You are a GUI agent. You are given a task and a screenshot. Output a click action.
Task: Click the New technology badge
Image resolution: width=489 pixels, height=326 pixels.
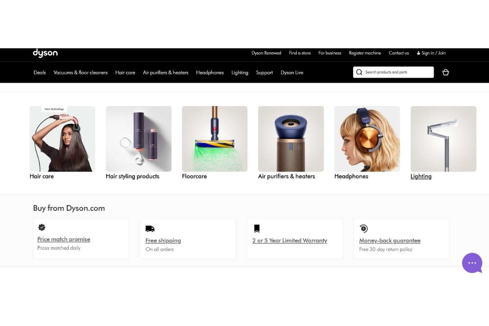54,109
